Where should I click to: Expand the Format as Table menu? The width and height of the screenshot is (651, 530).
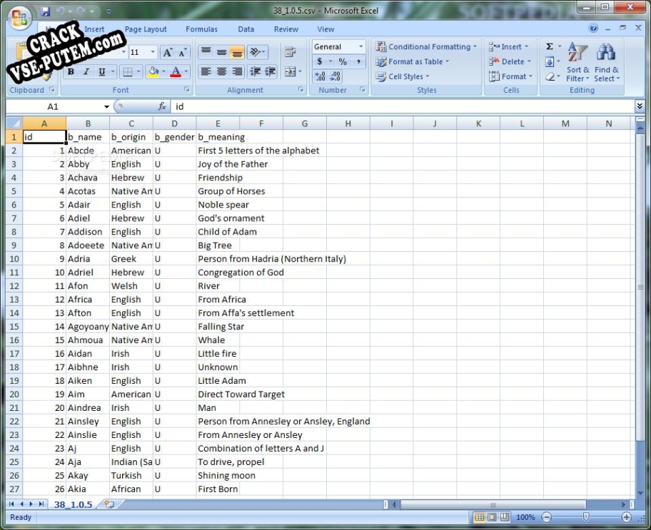coord(413,61)
